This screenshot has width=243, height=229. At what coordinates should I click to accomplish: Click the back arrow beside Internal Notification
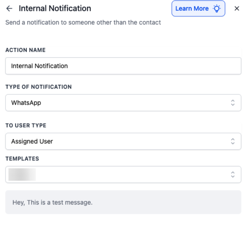[9, 8]
